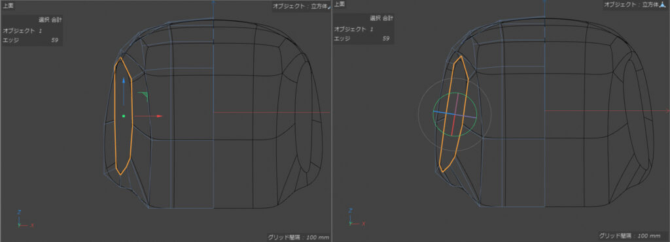Click グリッド間隔 100 mm in right viewport

point(629,235)
